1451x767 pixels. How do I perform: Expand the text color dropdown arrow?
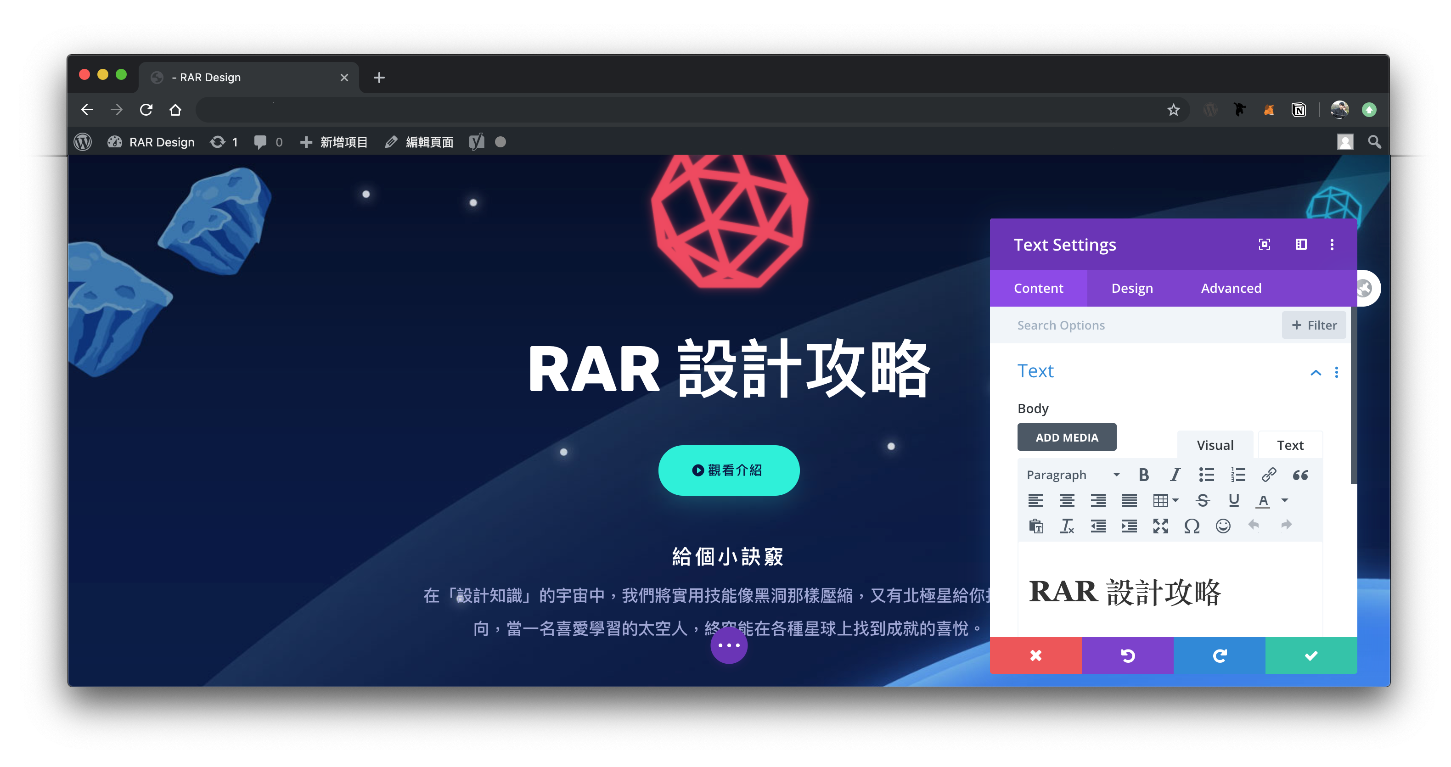tap(1285, 500)
